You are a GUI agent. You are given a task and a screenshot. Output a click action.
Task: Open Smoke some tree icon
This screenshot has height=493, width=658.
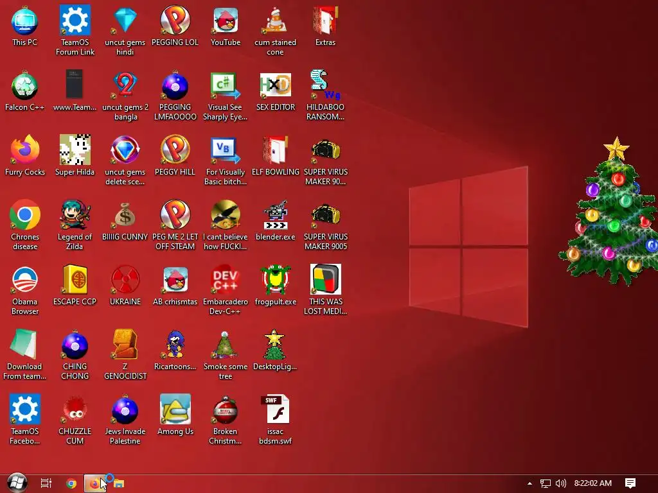[x=226, y=354]
